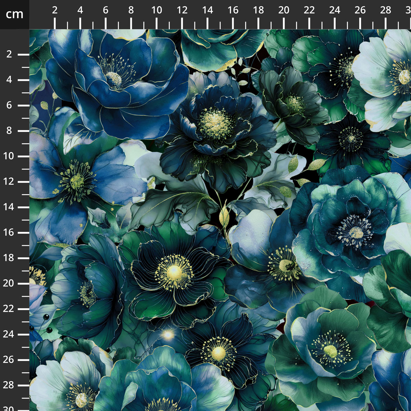This screenshot has height=411, width=411.
Task: Click the 20 mark on the top ruler
Action: tap(284, 10)
